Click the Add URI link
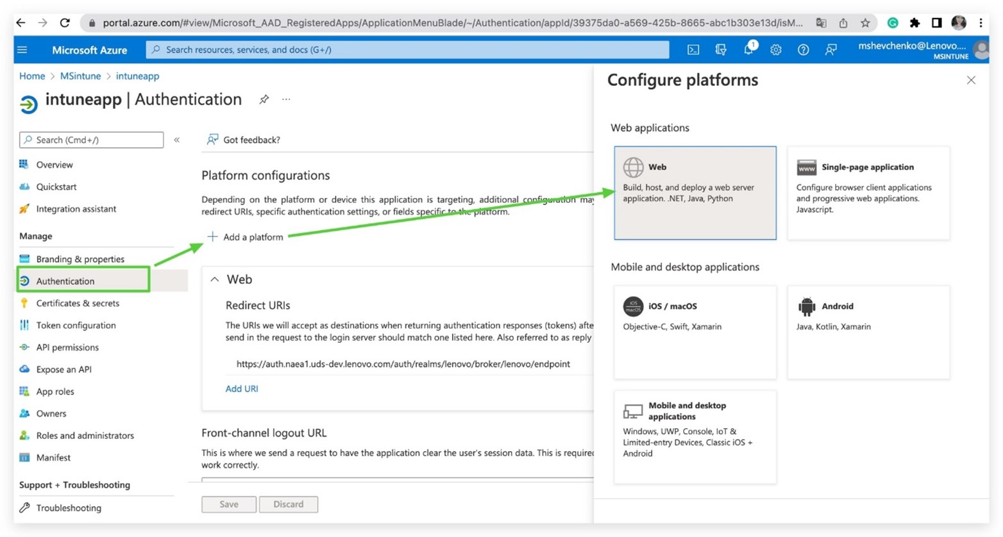 [x=242, y=388]
